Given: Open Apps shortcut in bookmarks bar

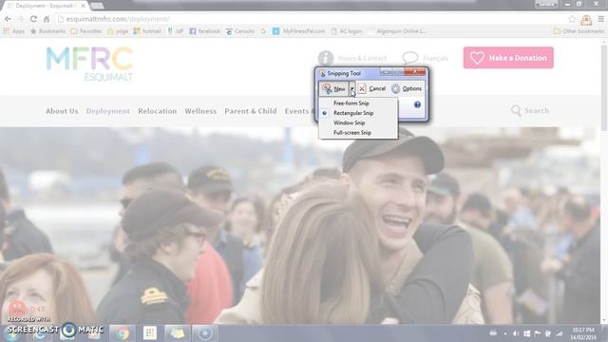Looking at the screenshot, I should click(x=14, y=31).
